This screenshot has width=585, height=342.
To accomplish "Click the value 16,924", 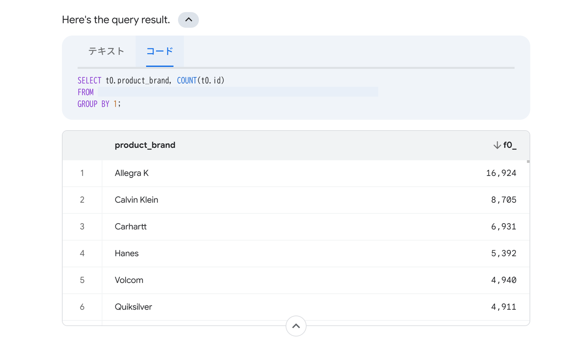I will point(501,173).
